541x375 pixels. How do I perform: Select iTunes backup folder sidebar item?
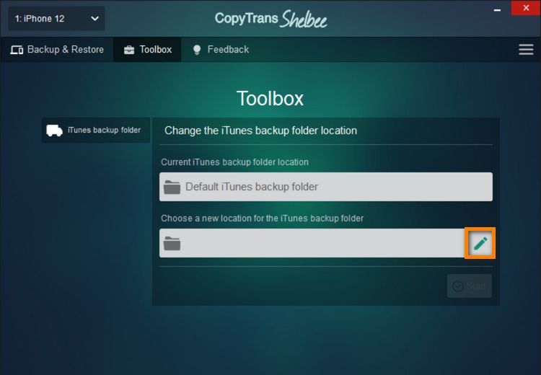point(96,130)
